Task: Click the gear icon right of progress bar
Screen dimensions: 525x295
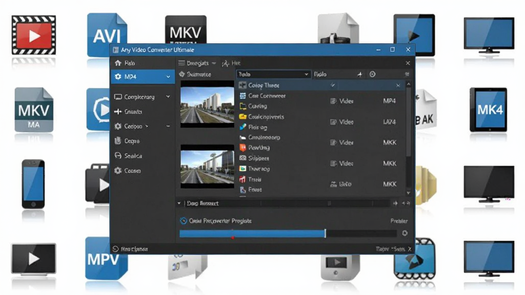Action: [405, 233]
